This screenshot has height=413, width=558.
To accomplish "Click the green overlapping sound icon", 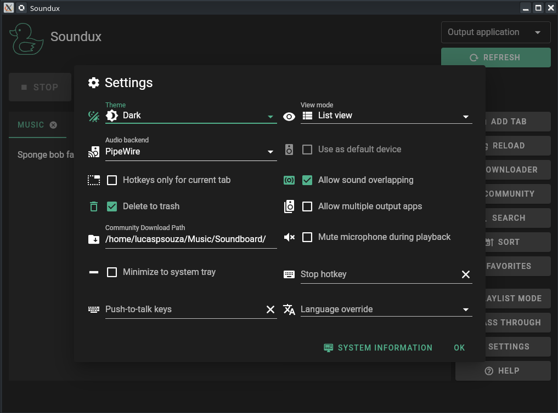I will 289,180.
